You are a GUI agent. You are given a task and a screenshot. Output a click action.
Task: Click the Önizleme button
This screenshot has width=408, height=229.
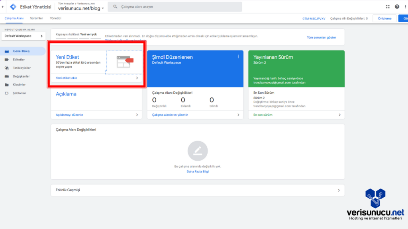point(384,18)
